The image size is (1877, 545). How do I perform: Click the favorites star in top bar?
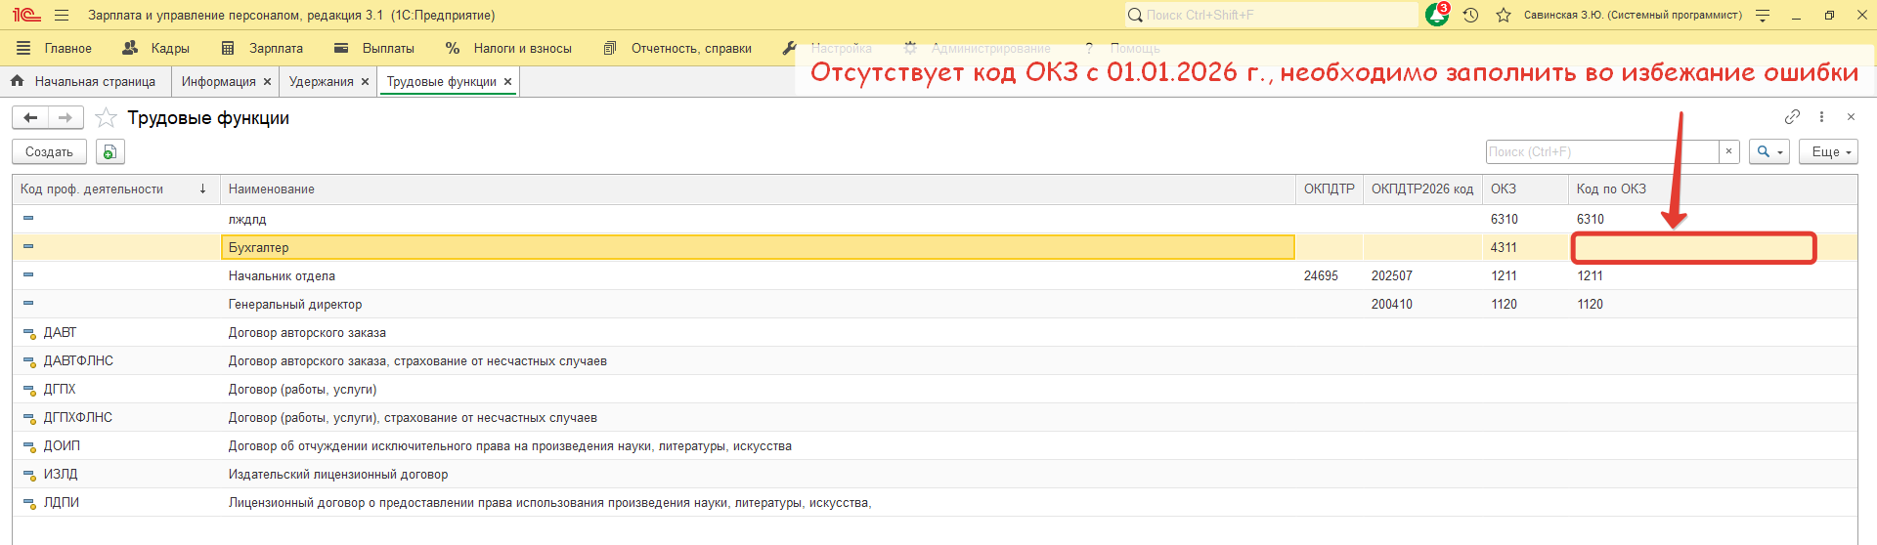1504,15
